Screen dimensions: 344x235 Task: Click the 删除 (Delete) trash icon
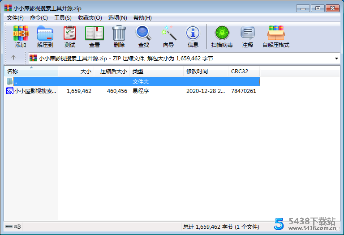coord(119,36)
